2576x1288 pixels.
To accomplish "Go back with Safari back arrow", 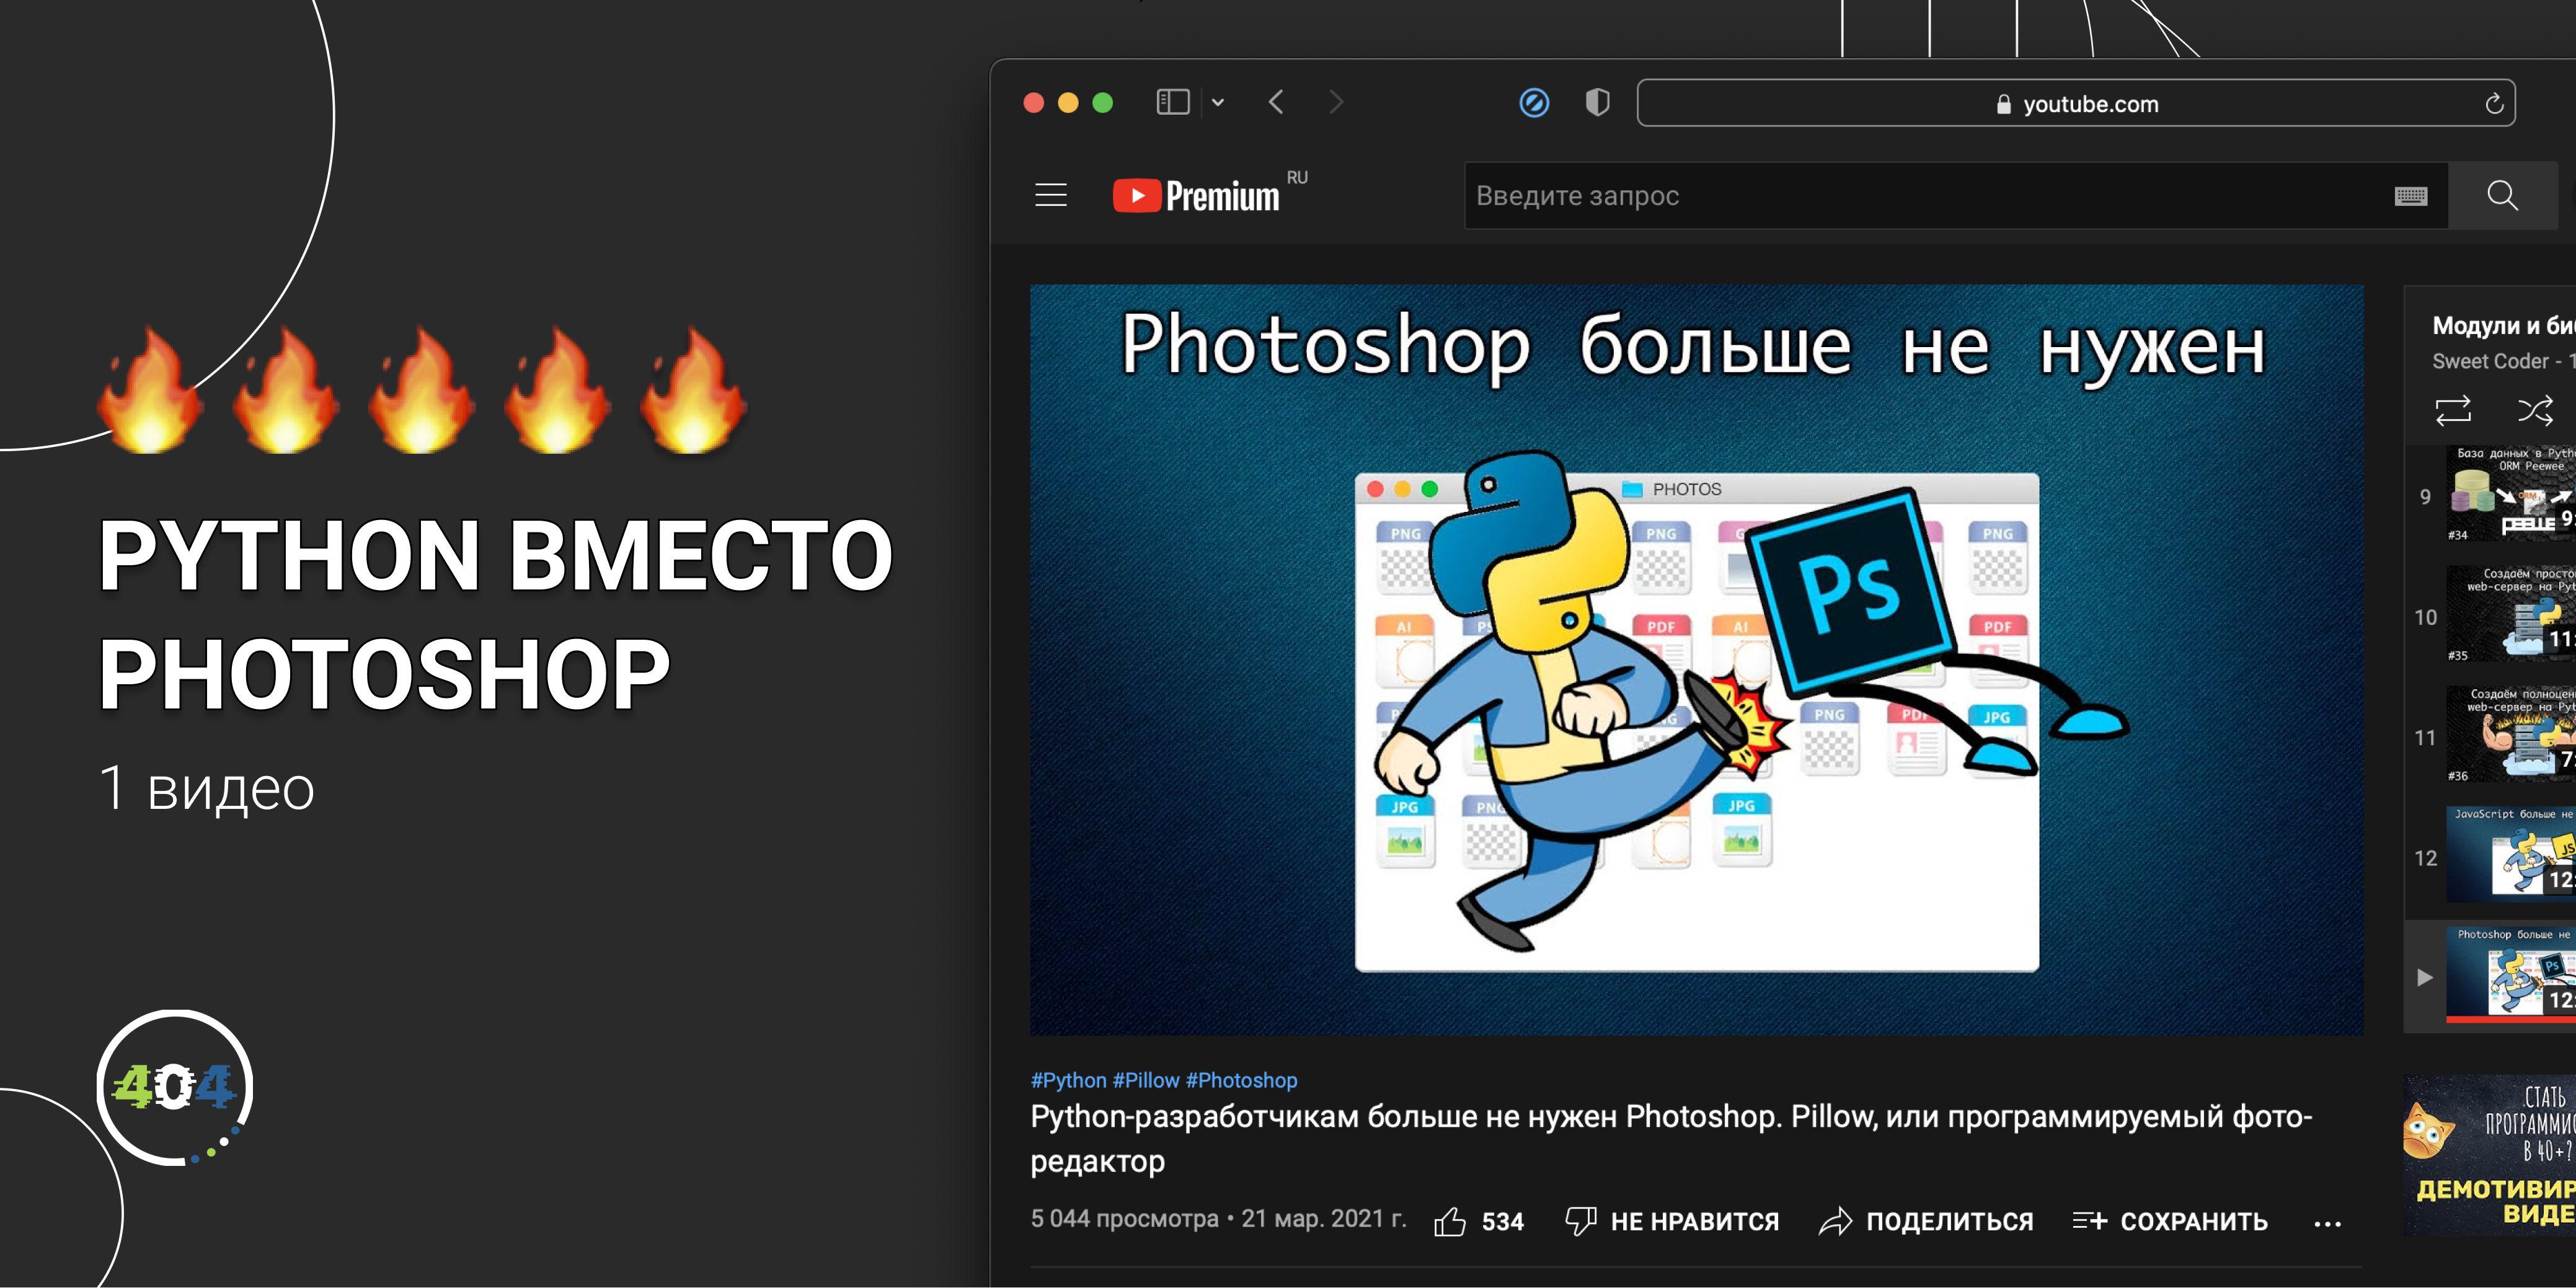I will 1276,102.
